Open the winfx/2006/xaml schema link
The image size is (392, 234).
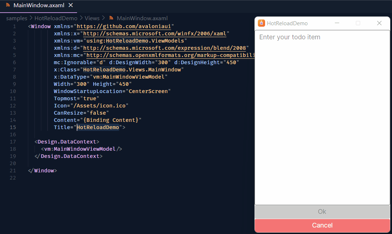click(155, 34)
